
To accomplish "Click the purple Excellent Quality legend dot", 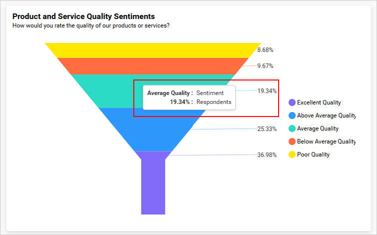I will [292, 102].
